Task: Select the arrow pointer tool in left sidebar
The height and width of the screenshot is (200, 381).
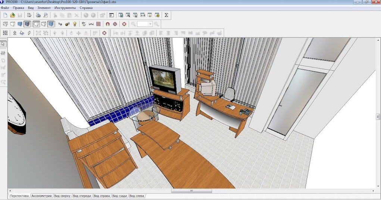Action: click(3, 44)
